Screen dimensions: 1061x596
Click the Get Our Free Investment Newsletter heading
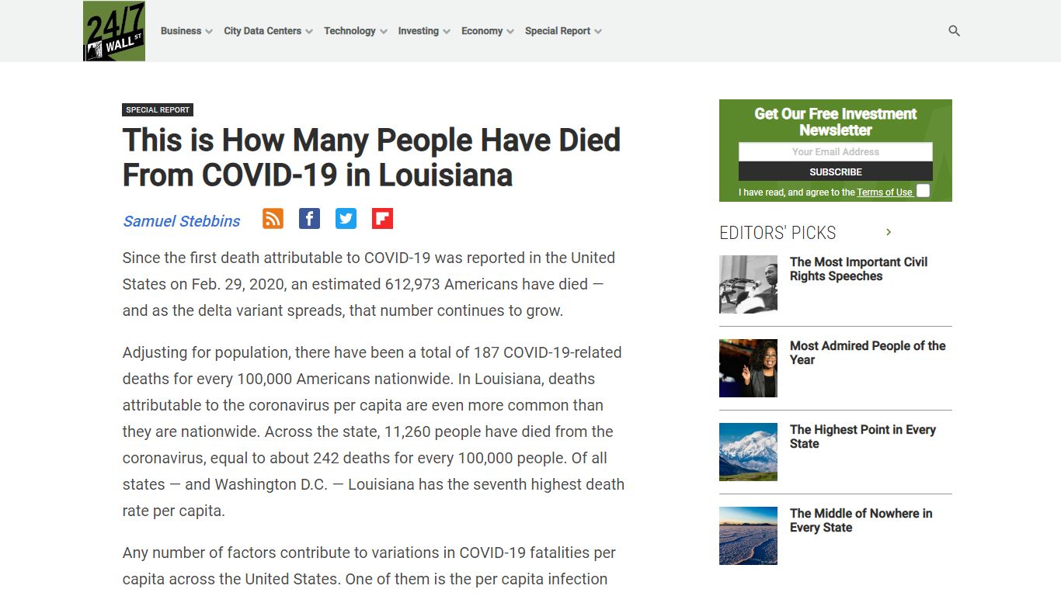836,122
